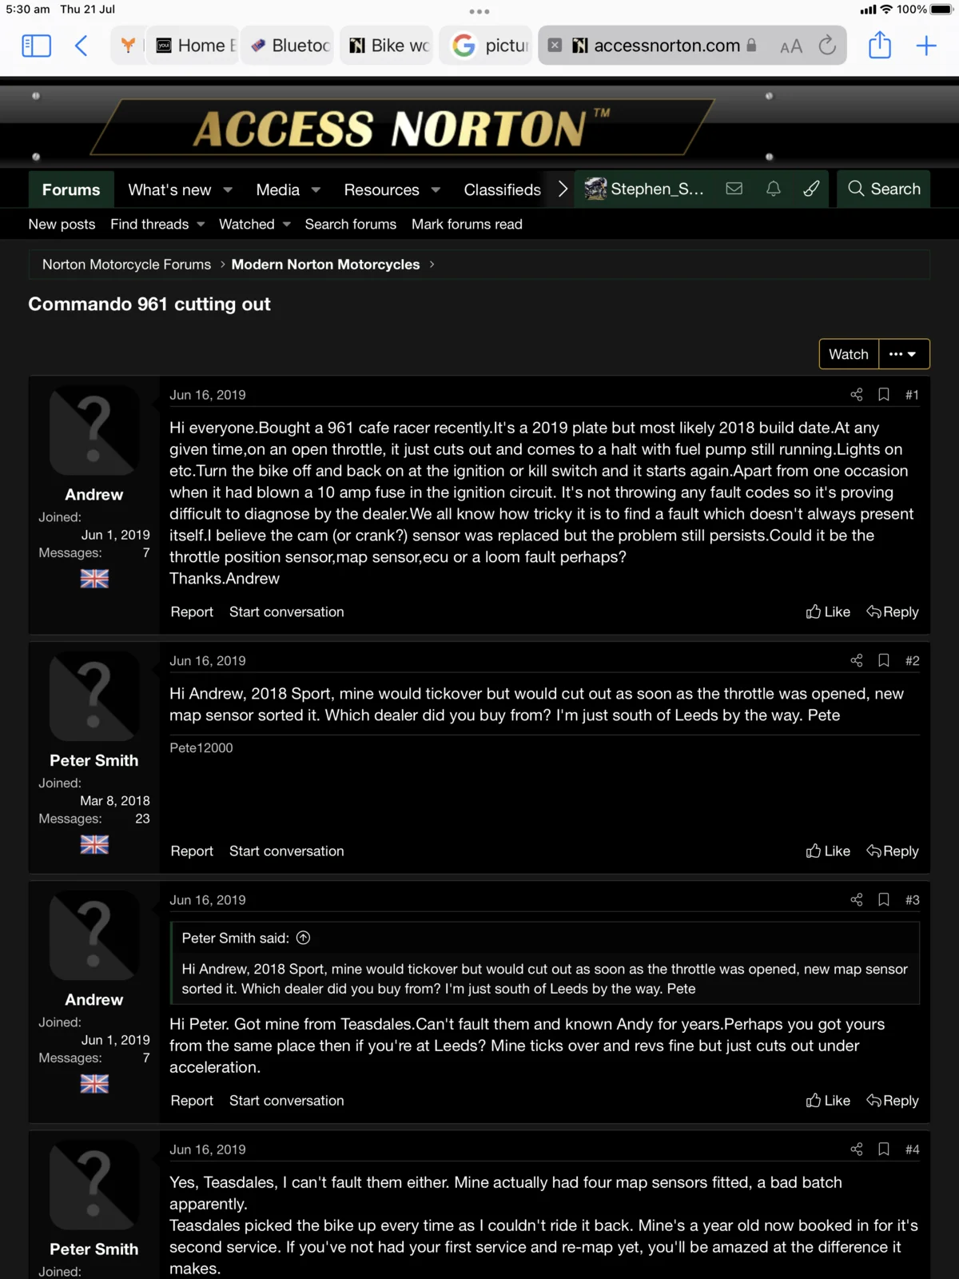The height and width of the screenshot is (1279, 959).
Task: Bookmark post #1 using bookmark icon
Action: pyautogui.click(x=884, y=394)
